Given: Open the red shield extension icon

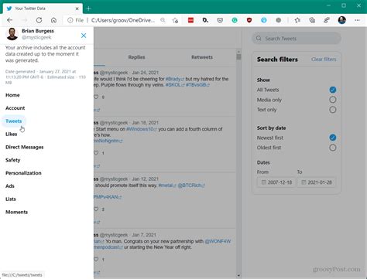Looking at the screenshot, I should tap(249, 20).
